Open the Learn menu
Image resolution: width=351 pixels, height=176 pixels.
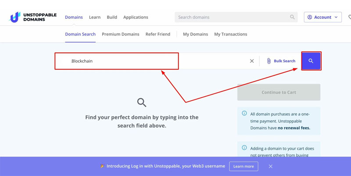tap(95, 17)
